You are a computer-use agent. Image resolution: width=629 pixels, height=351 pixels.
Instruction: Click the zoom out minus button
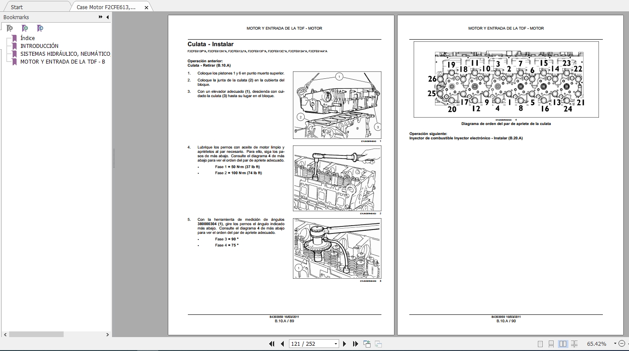pyautogui.click(x=622, y=344)
